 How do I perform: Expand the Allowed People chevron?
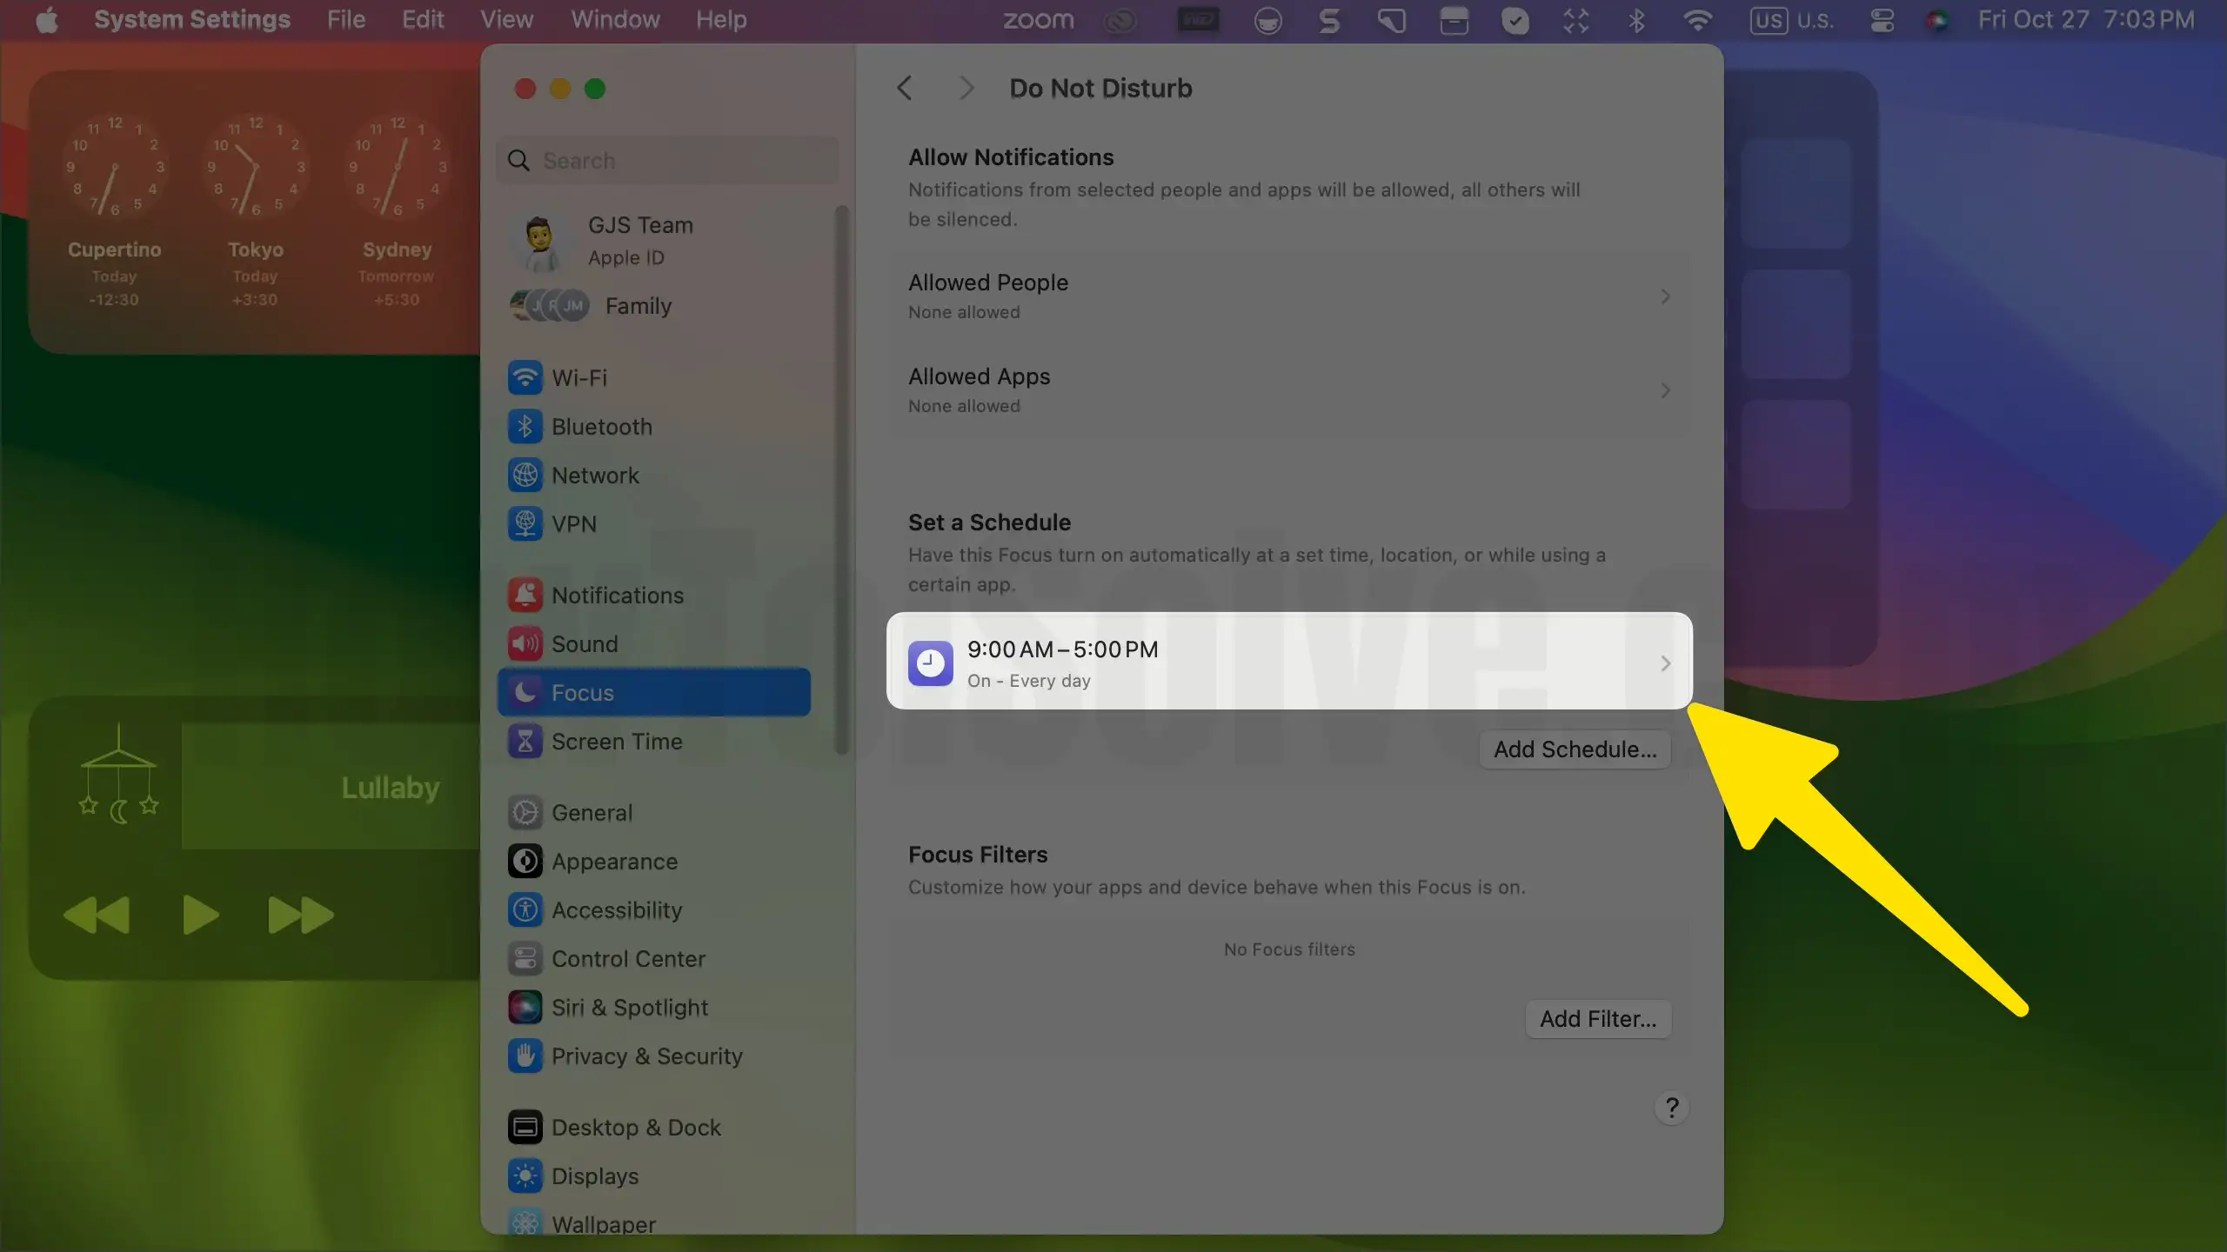point(1665,296)
